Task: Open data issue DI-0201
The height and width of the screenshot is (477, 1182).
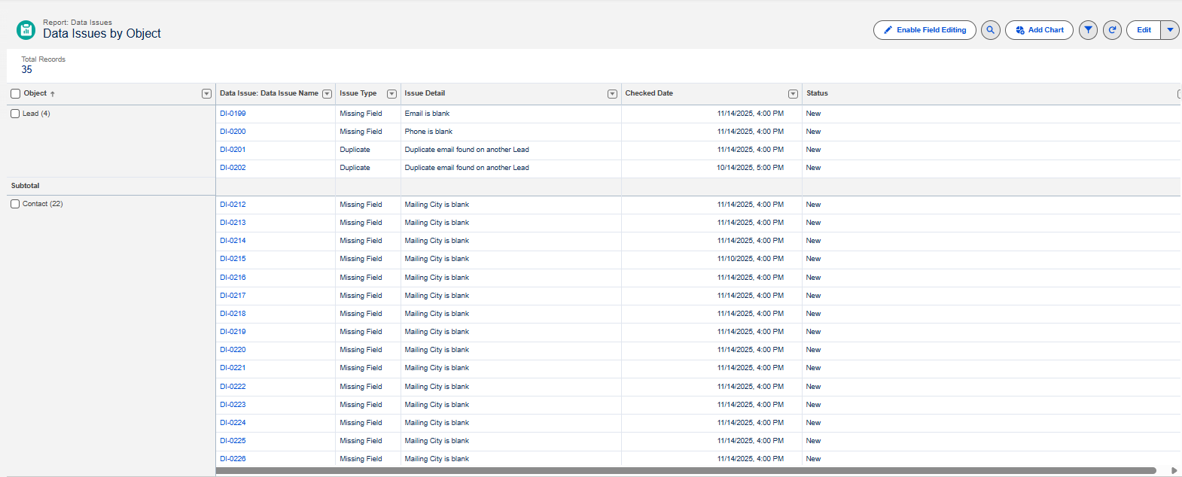Action: point(233,150)
